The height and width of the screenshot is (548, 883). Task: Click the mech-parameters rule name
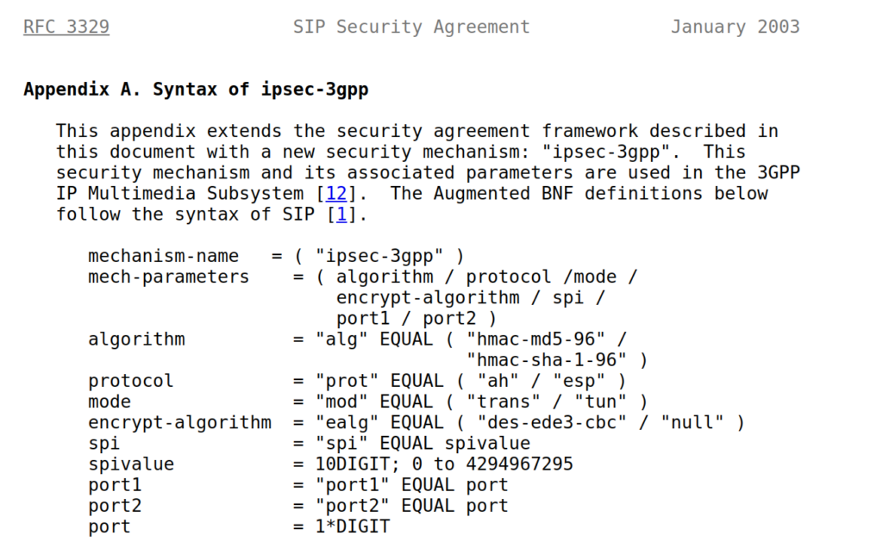[168, 277]
